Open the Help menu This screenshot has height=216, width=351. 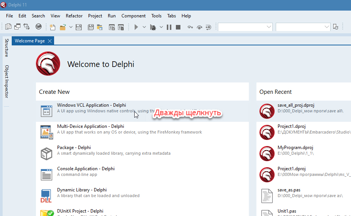tap(186, 16)
